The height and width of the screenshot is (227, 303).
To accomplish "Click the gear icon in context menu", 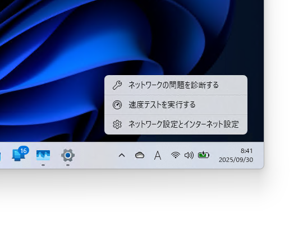I will click(x=117, y=124).
